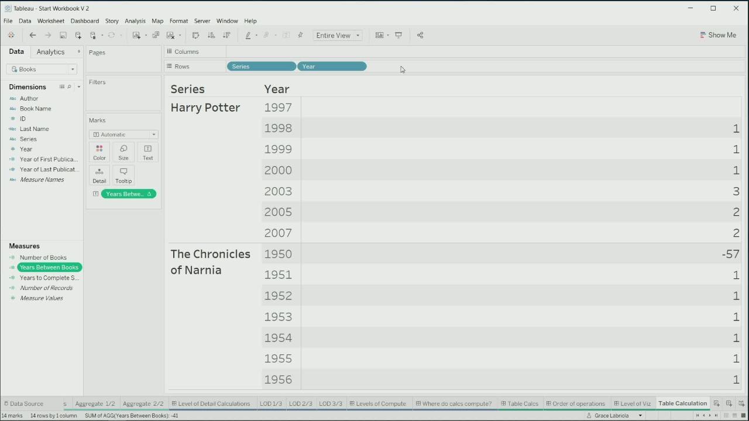Click the Tableau start page icon
This screenshot has height=421, width=749.
click(11, 35)
